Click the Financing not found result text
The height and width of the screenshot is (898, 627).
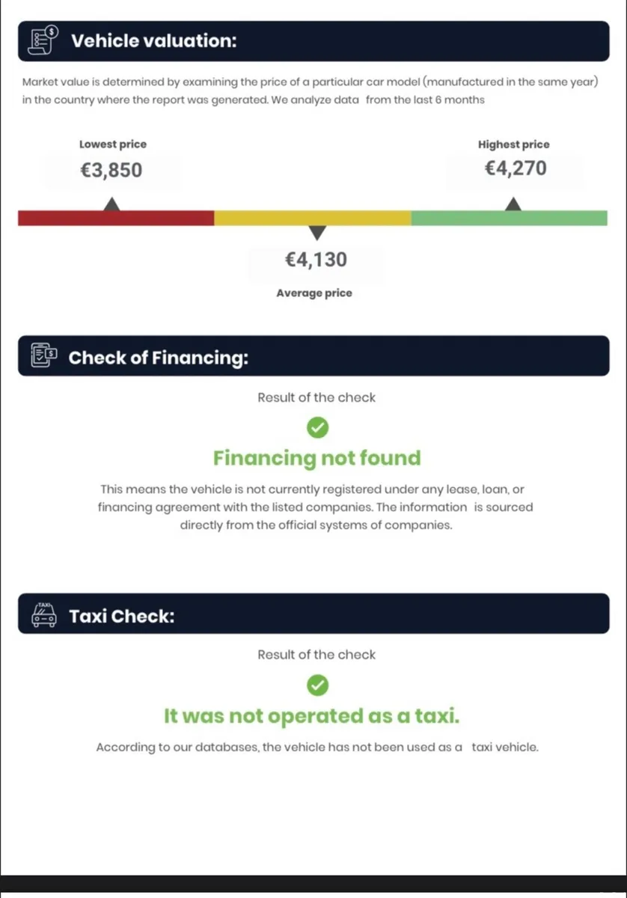pyautogui.click(x=317, y=458)
